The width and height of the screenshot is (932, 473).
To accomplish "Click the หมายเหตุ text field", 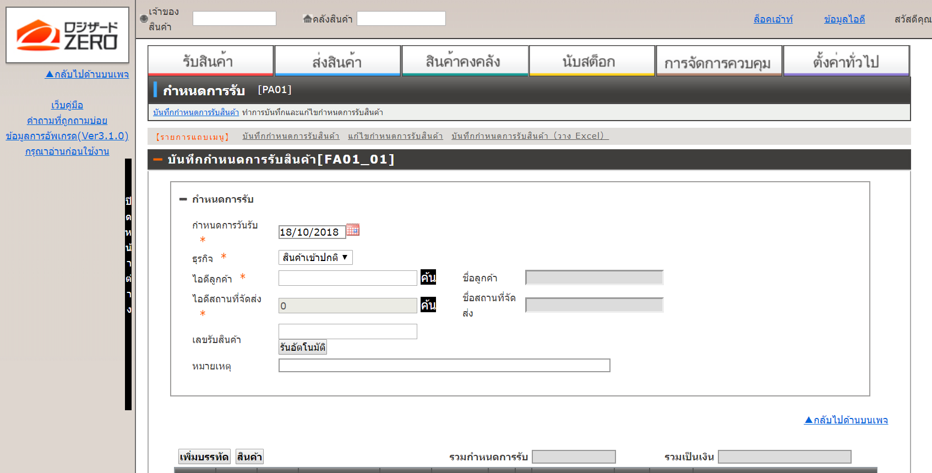I will [x=444, y=366].
